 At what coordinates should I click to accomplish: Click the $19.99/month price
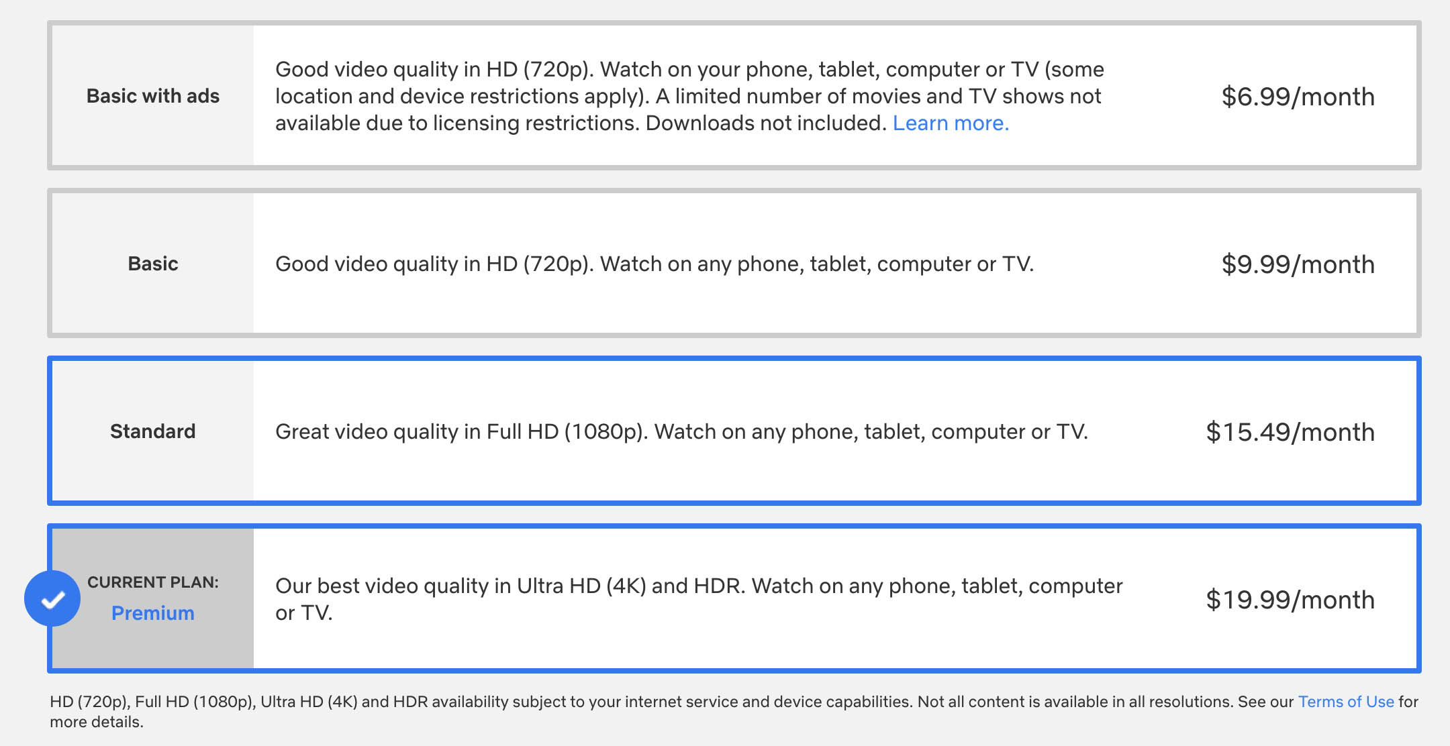[1290, 600]
